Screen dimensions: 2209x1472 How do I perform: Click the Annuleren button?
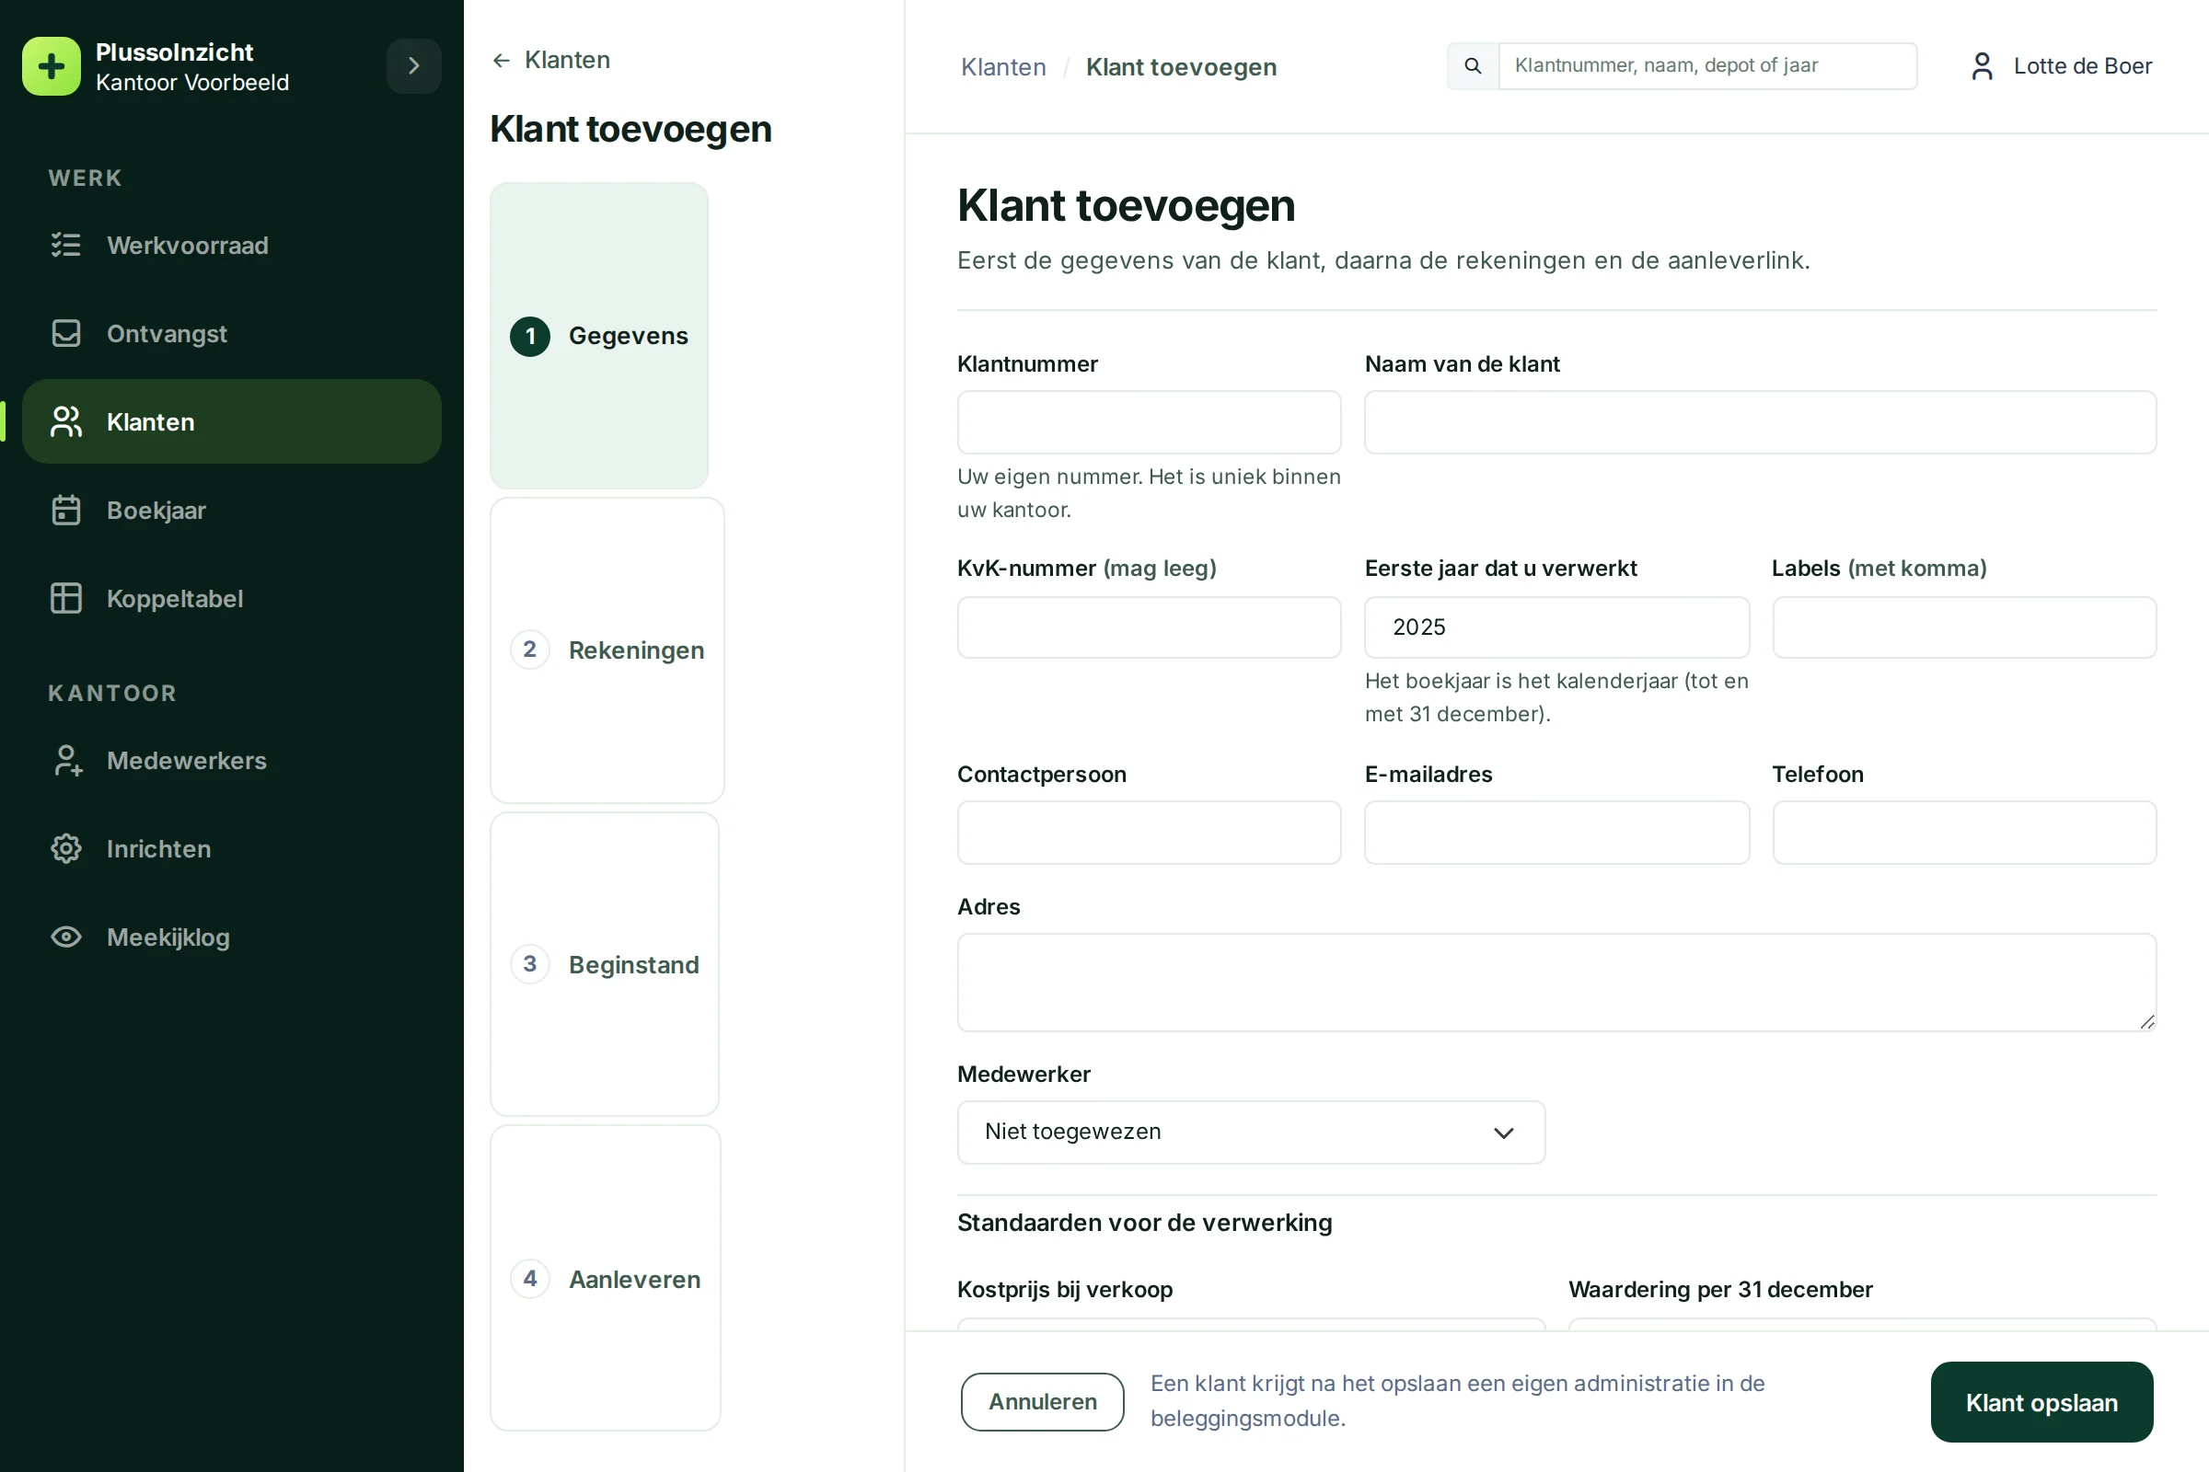click(x=1043, y=1401)
